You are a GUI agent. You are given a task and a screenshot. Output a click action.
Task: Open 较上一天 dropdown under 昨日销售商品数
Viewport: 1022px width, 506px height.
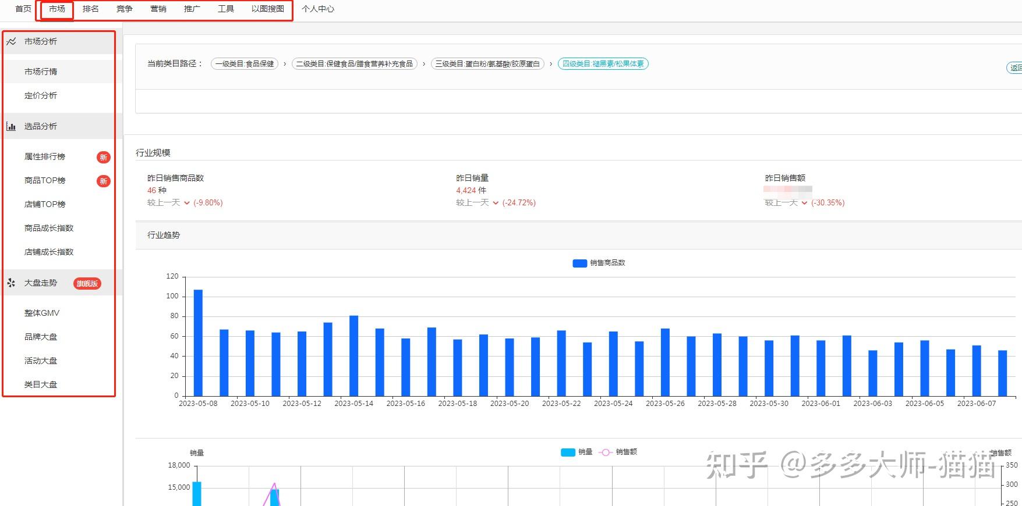click(x=186, y=203)
